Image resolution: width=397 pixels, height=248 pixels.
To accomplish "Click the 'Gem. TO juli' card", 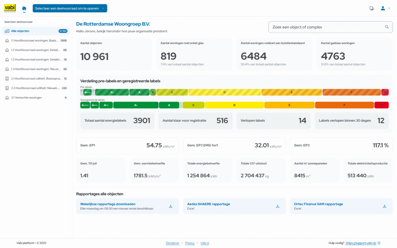I will point(101,170).
